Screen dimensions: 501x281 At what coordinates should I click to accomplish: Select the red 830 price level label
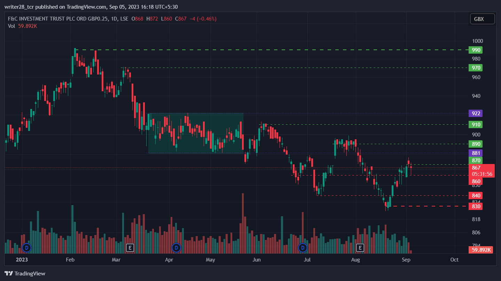click(476, 206)
